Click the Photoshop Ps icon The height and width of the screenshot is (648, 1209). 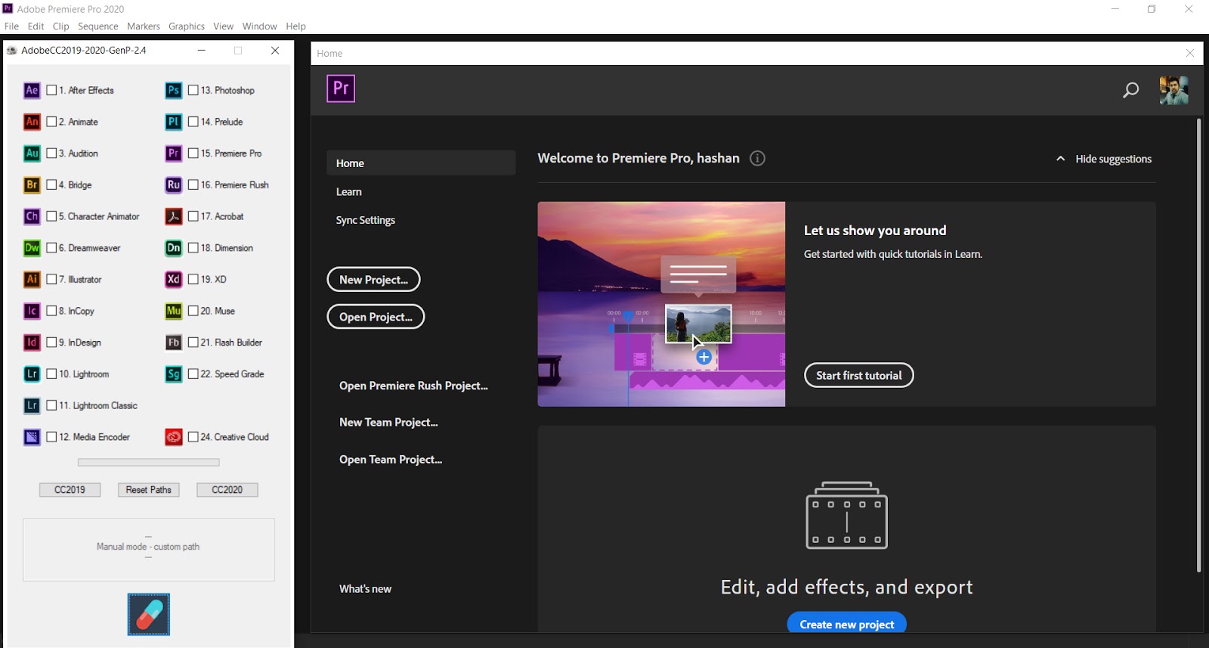(174, 90)
